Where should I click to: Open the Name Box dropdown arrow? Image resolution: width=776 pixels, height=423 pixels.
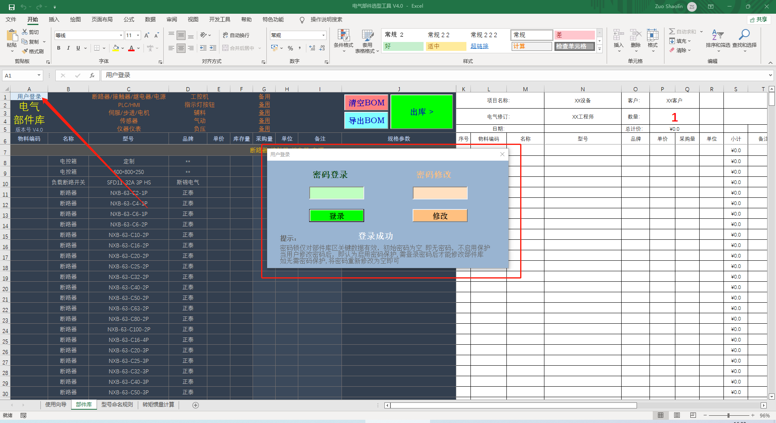[39, 75]
